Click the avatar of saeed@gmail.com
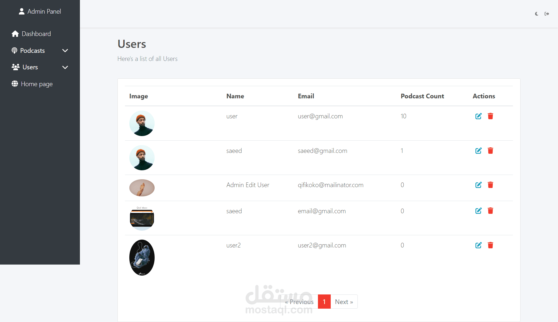Screen dimensions: 558x322 coord(142,158)
